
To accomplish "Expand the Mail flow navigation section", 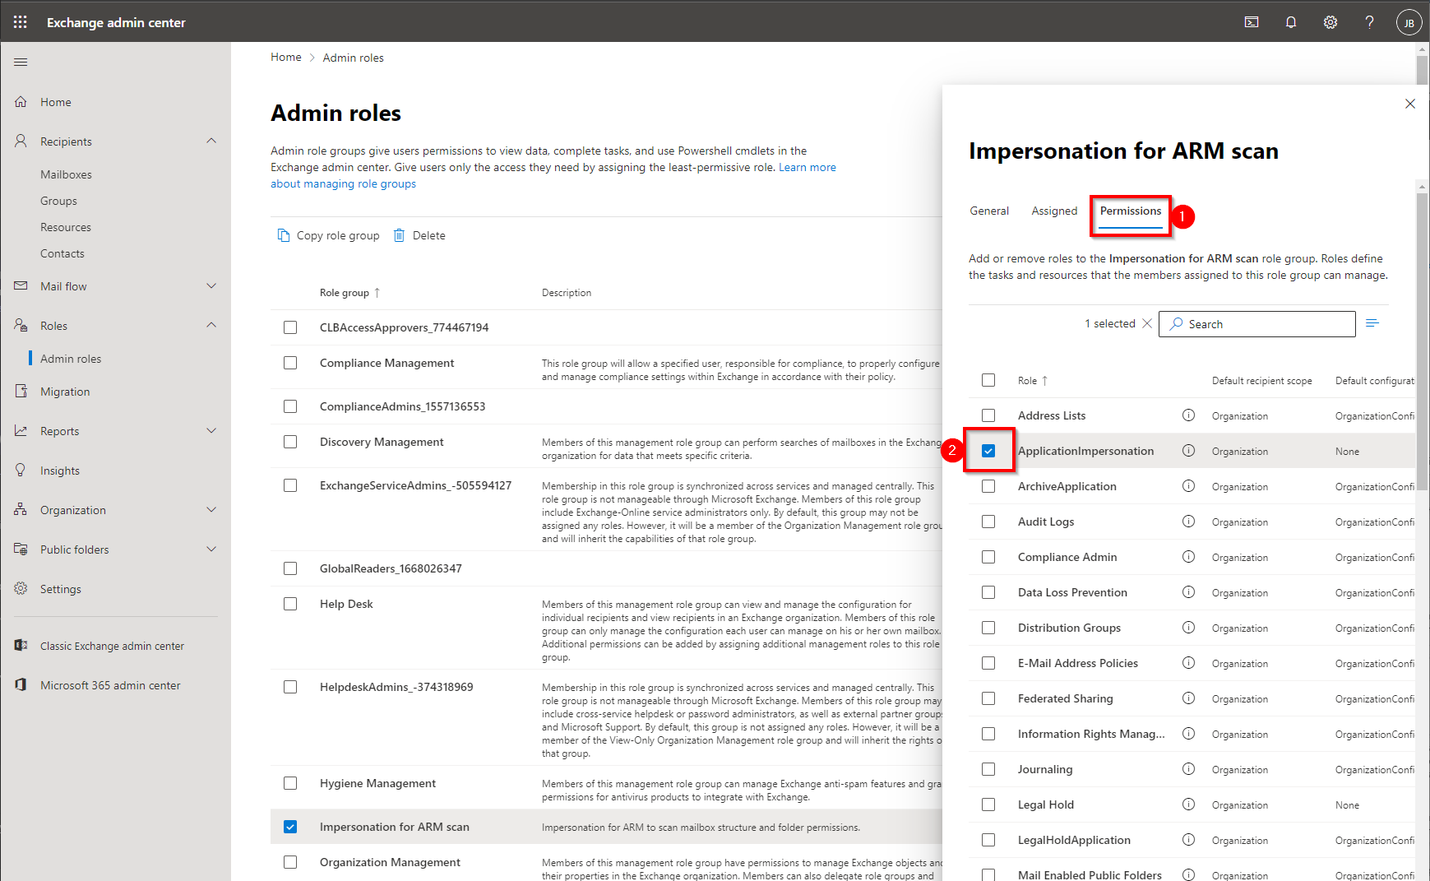I will point(211,286).
